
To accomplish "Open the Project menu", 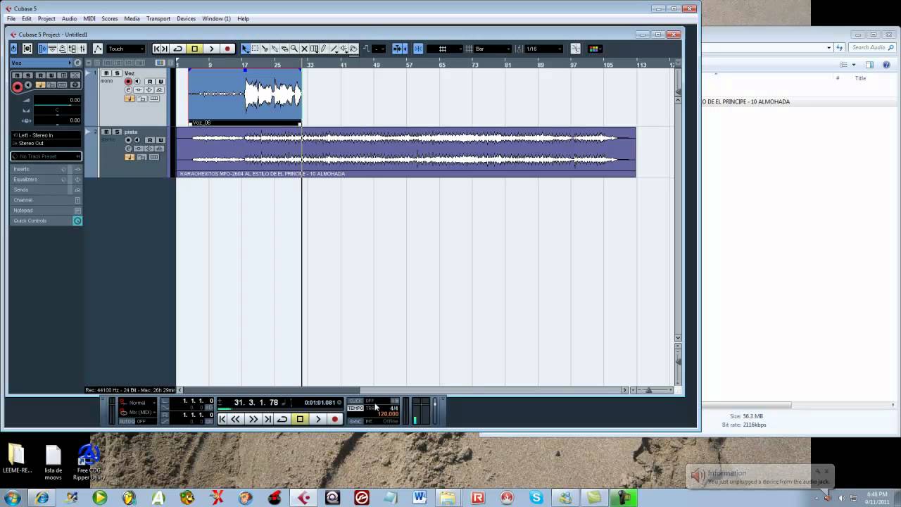I will 46,18.
